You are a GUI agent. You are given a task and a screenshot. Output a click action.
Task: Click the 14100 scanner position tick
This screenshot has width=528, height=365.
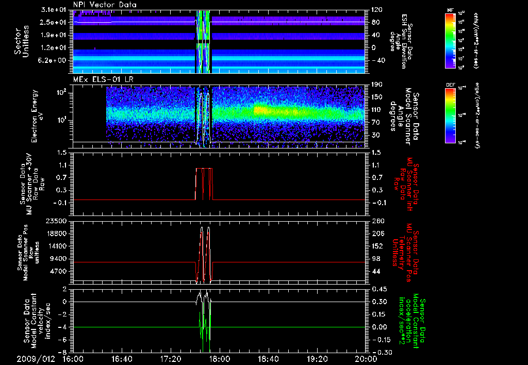[x=57, y=246]
